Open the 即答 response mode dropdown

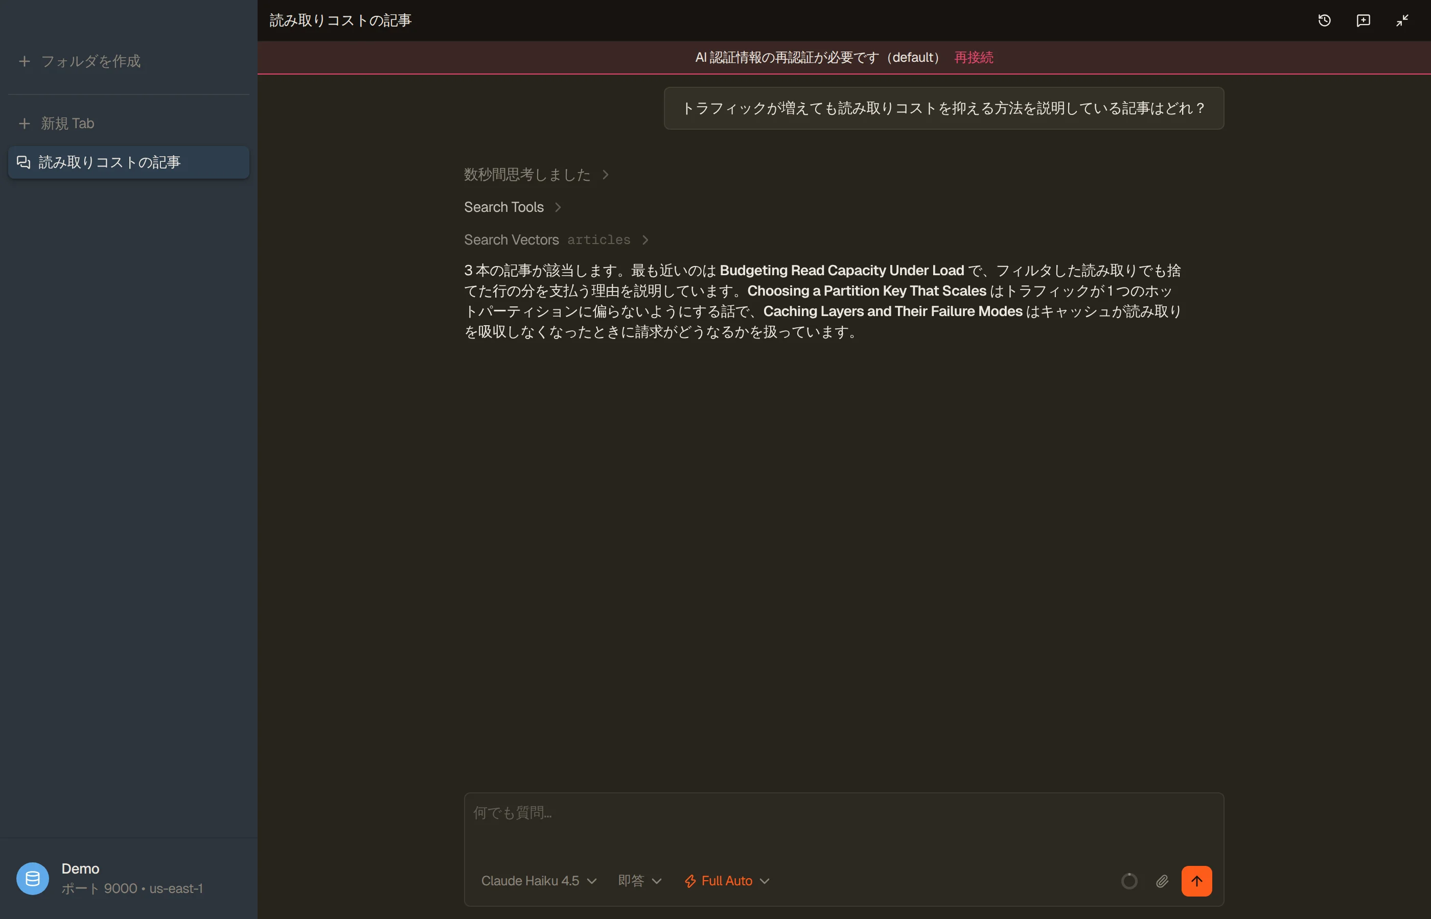(640, 881)
